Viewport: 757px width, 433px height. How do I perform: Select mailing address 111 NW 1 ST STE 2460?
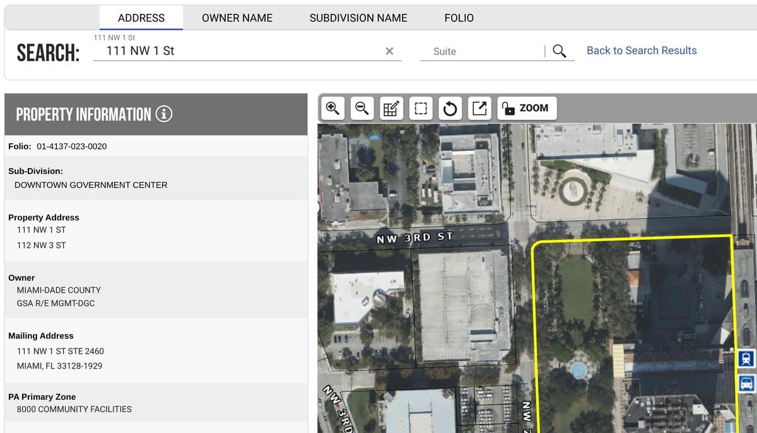click(61, 351)
